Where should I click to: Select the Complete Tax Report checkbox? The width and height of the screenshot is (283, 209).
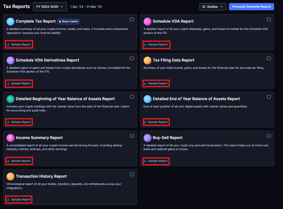132,20
